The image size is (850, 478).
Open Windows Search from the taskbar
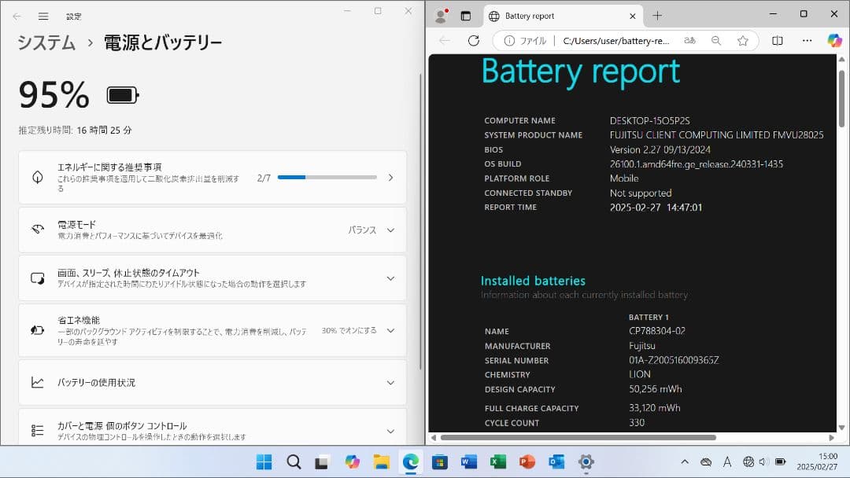294,461
